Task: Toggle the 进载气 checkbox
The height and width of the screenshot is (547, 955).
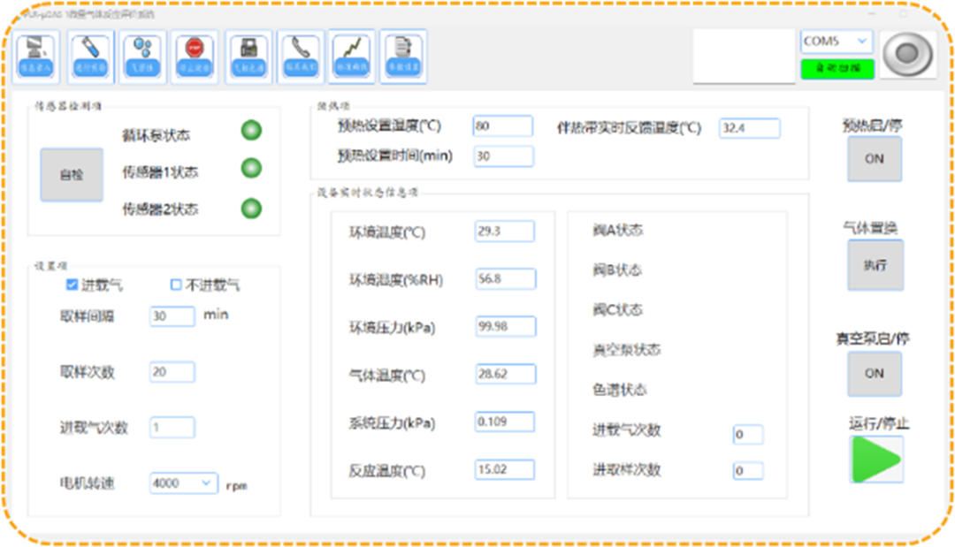Action: [73, 285]
